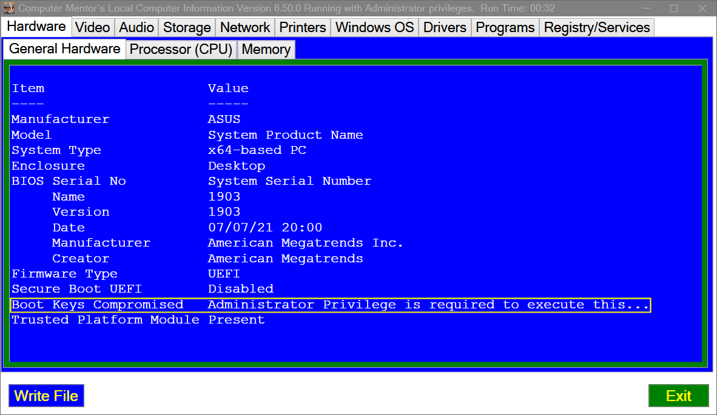The image size is (717, 415).
Task: Open the Audio tab
Action: pos(136,28)
